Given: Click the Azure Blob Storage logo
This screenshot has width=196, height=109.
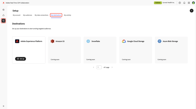Looking at the screenshot, I should (x=159, y=41).
